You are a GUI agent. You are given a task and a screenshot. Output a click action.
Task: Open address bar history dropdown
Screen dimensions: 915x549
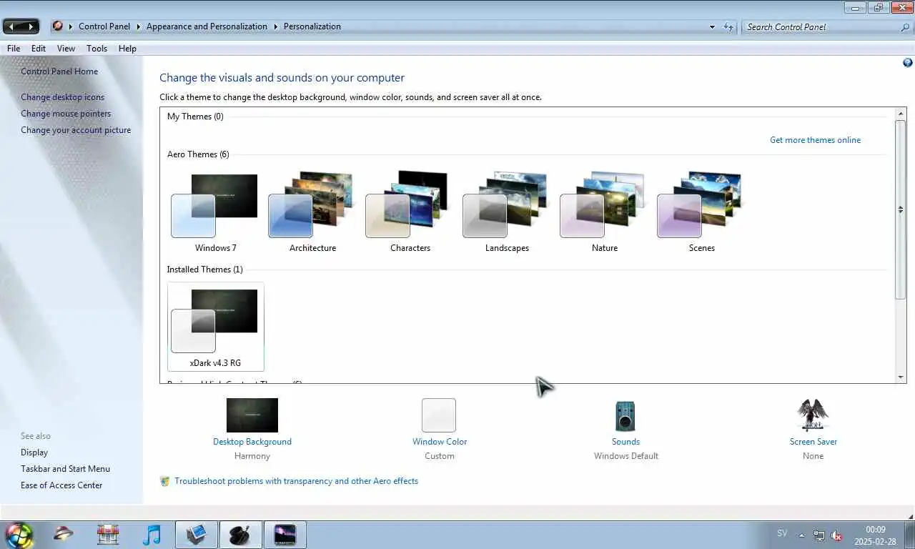pyautogui.click(x=712, y=27)
